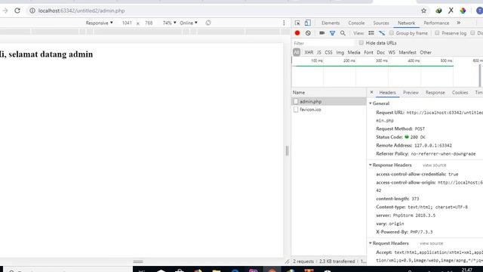The image size is (483, 272).
Task: Filter requests by Font type
Action: point(368,52)
